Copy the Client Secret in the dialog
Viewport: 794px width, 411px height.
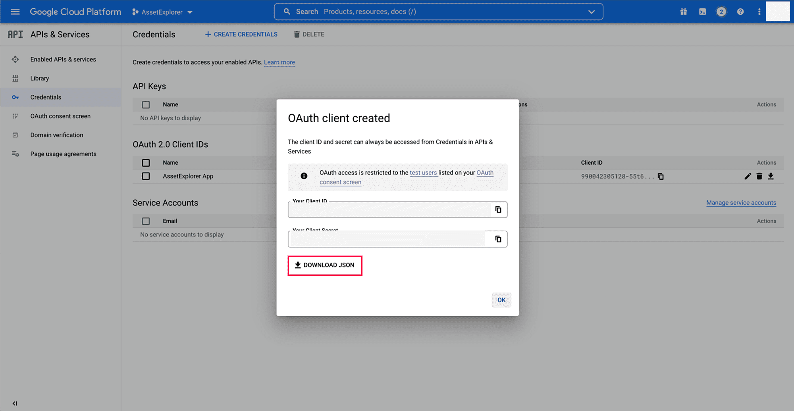click(498, 239)
